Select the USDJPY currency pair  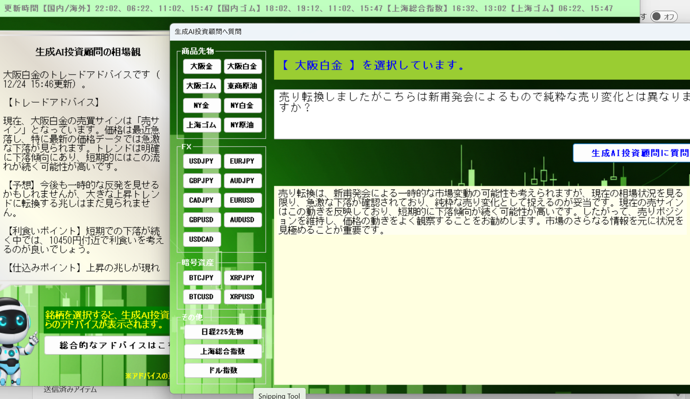pos(201,161)
